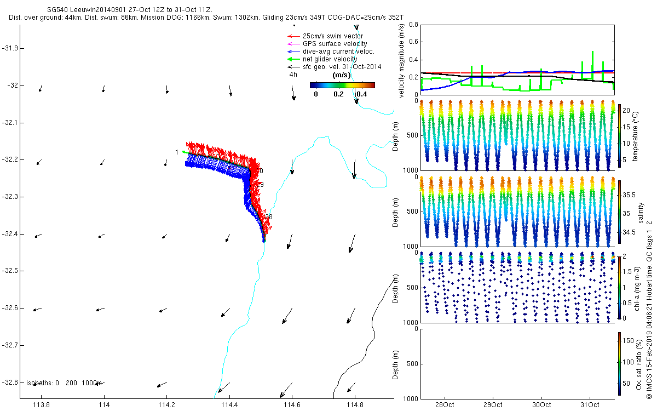
Task: Click the latitude tick label '-32.5'
Action: coord(9,271)
